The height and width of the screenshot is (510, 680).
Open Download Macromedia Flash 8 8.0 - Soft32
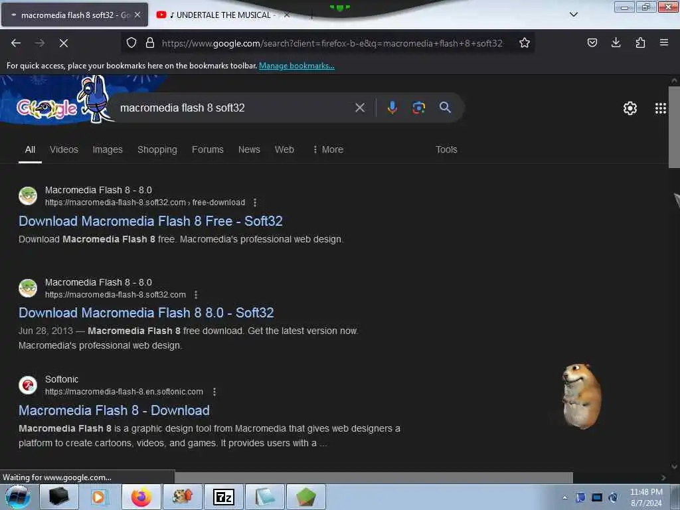(146, 313)
